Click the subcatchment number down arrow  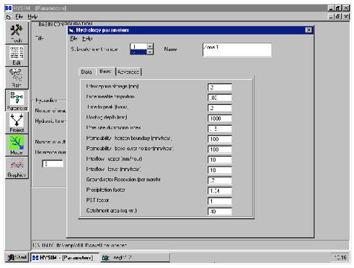[150, 52]
